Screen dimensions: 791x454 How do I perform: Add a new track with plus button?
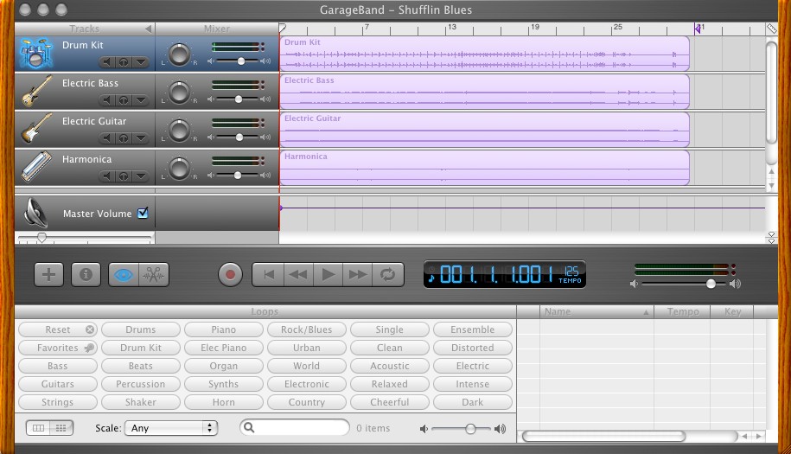(49, 275)
